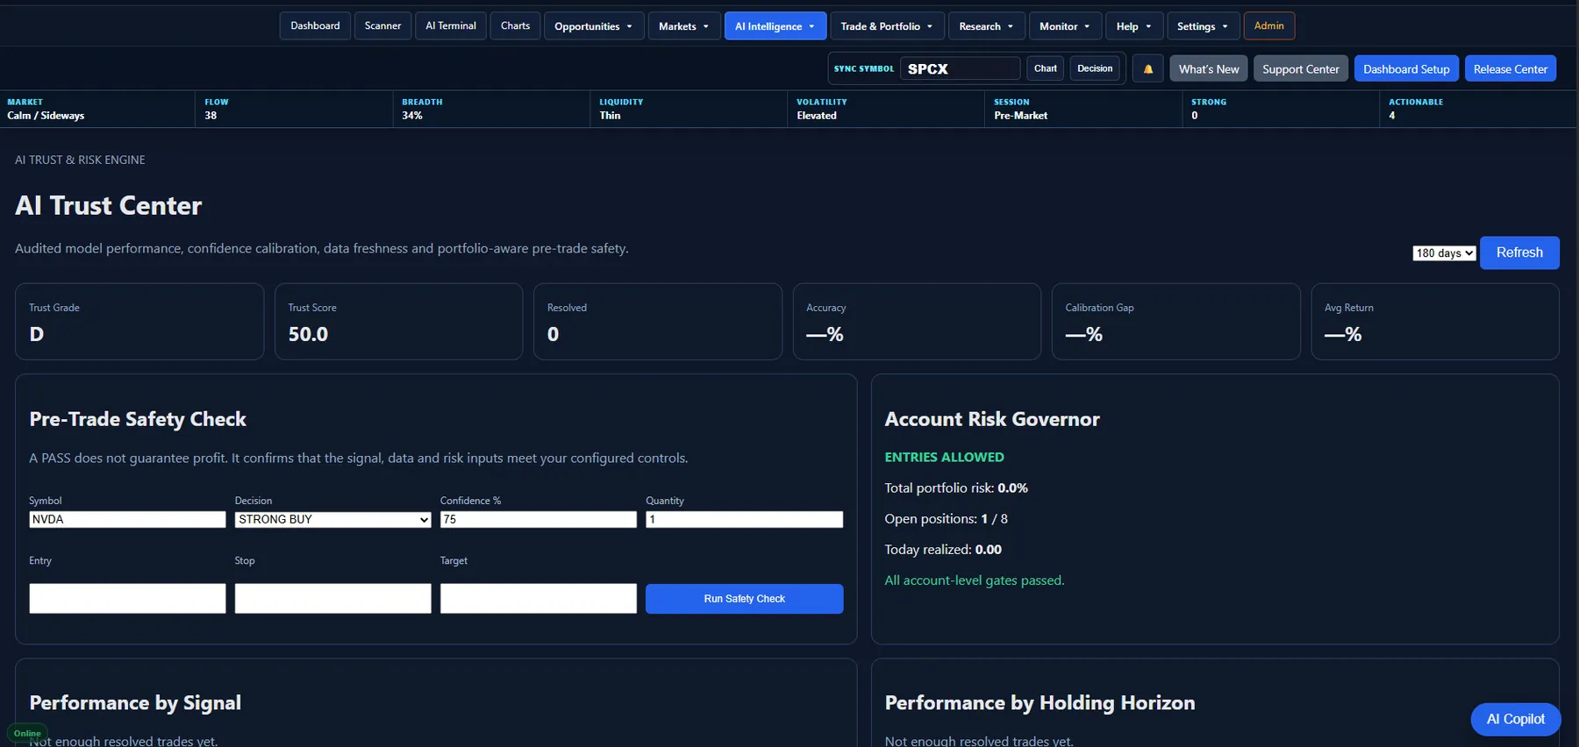This screenshot has width=1579, height=747.
Task: Click the empty Stop price field
Action: (x=332, y=598)
